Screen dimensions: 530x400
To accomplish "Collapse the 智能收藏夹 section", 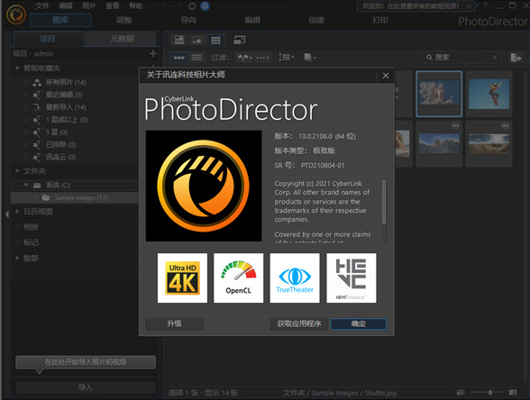I will pos(17,68).
